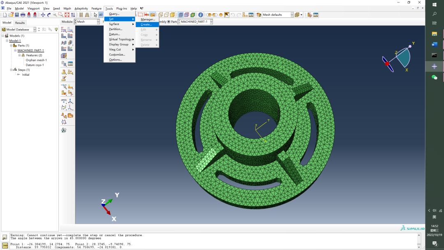
Task: Open WeChat from the Windows taskbar
Action: point(435,77)
